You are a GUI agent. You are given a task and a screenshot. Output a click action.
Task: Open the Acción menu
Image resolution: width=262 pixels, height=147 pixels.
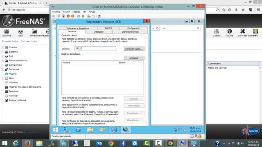pyautogui.click(x=66, y=12)
